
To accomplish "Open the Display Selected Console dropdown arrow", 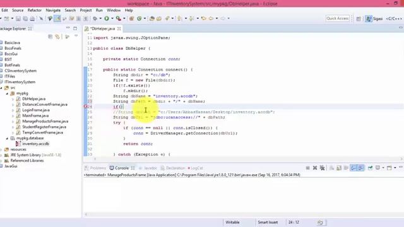I will point(383,168).
